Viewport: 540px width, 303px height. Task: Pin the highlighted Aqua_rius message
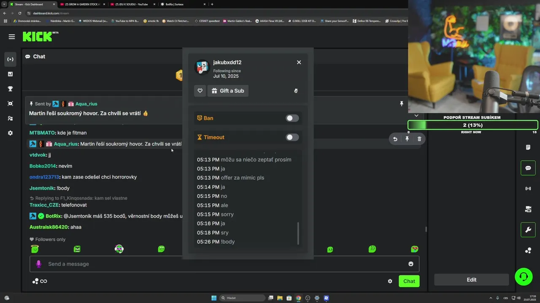(x=407, y=139)
